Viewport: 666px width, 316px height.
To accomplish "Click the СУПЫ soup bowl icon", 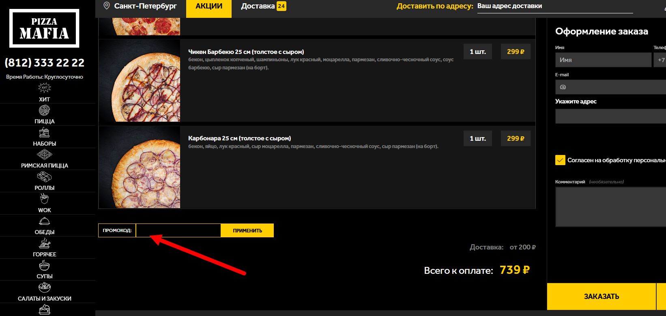I will [44, 266].
